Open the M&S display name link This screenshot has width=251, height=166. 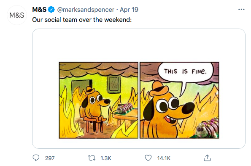point(39,10)
